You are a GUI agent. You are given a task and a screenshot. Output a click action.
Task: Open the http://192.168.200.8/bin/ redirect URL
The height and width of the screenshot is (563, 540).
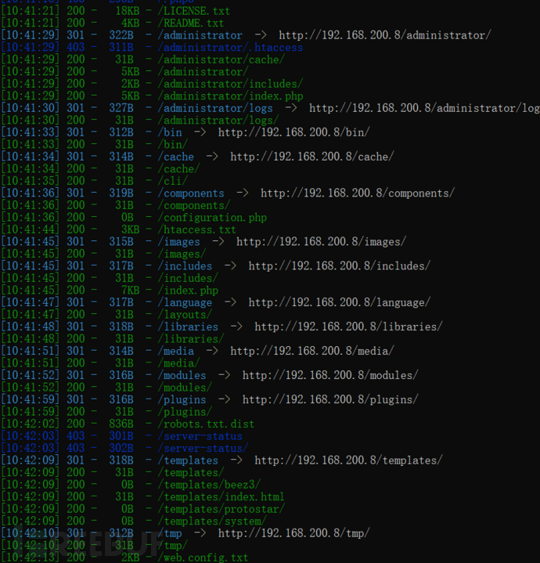(293, 132)
